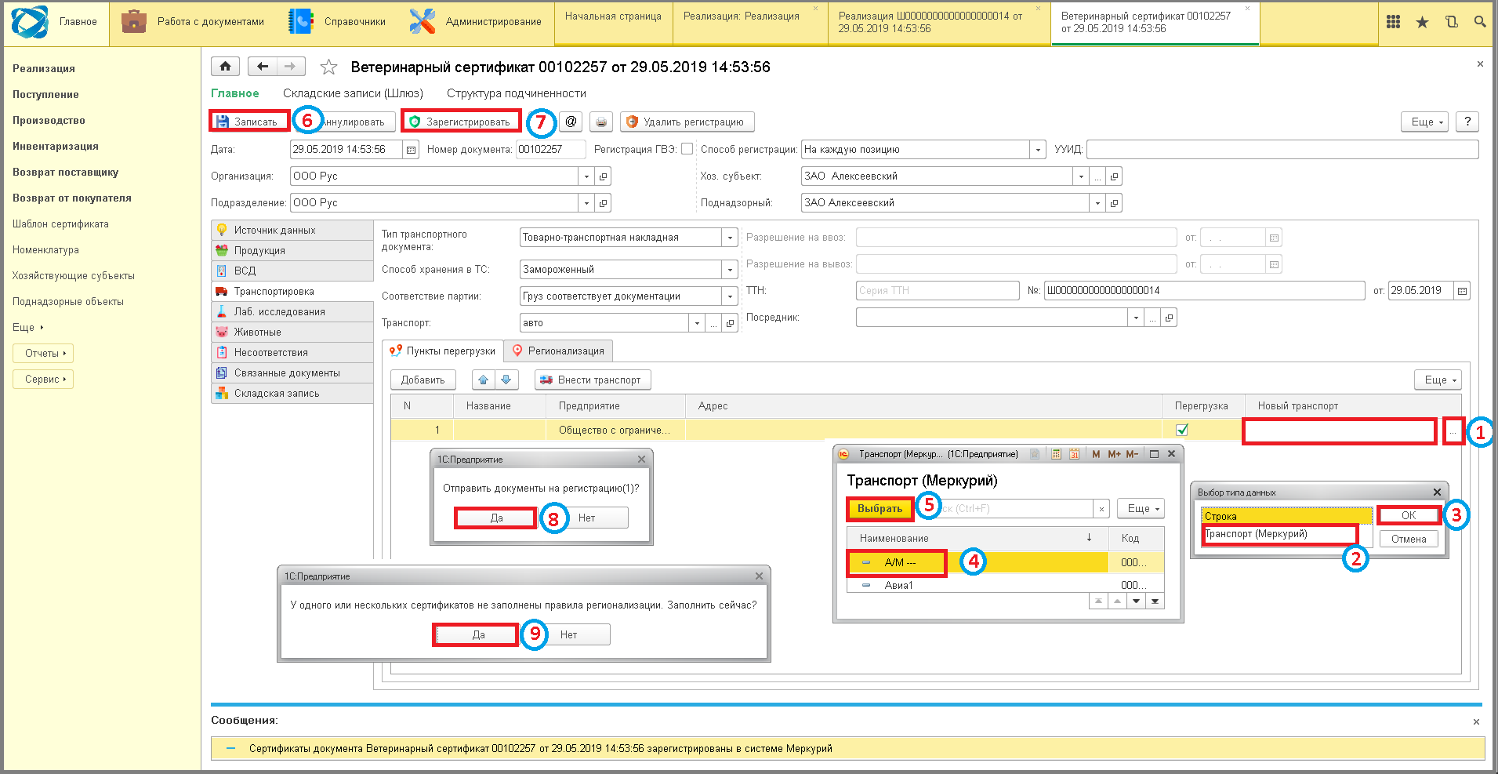Open Работа с документами section
Viewport: 1498px width, 774px height.
[194, 22]
